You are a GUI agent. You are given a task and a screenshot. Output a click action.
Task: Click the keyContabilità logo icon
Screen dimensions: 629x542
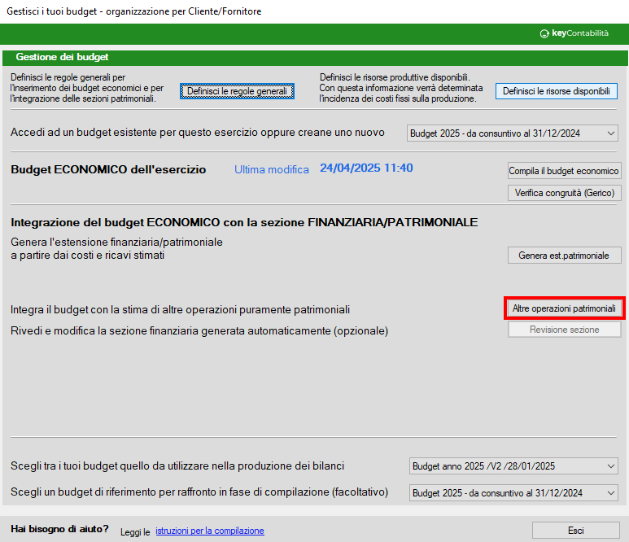544,33
